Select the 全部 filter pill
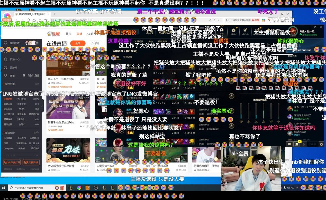The image size is (326, 200). 78,43
